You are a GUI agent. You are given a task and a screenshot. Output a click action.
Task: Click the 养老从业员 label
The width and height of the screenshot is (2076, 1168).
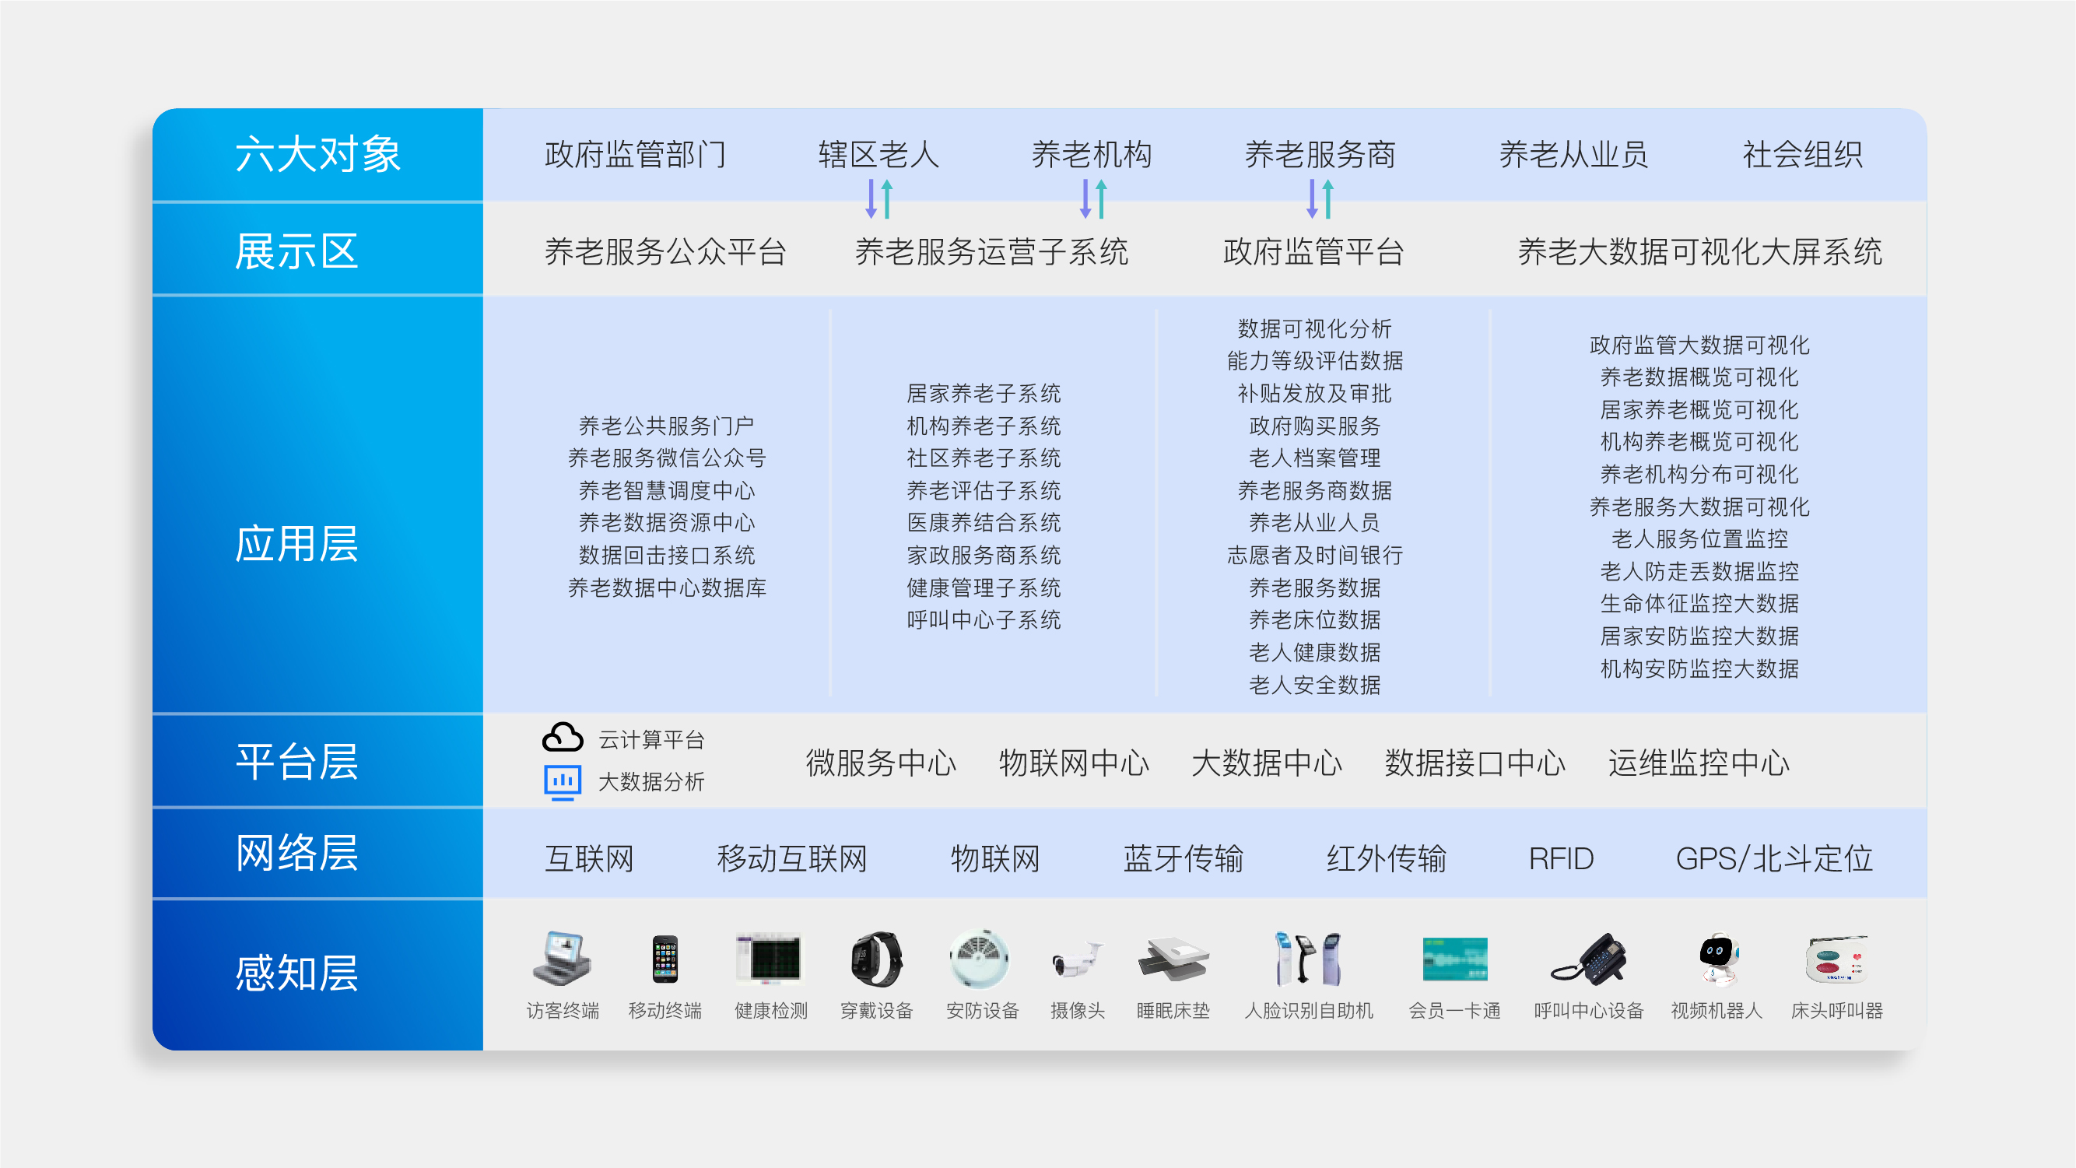click(x=1574, y=154)
